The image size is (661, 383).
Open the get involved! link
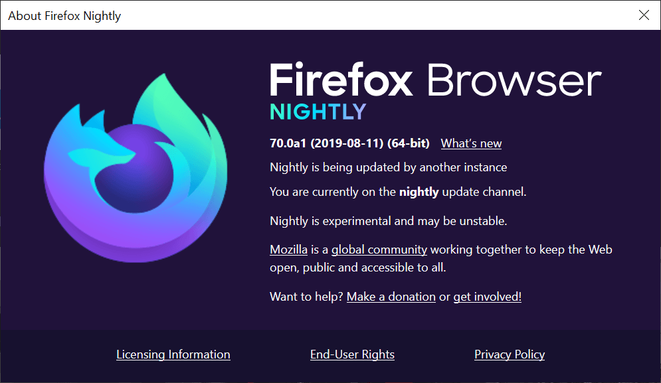(487, 297)
